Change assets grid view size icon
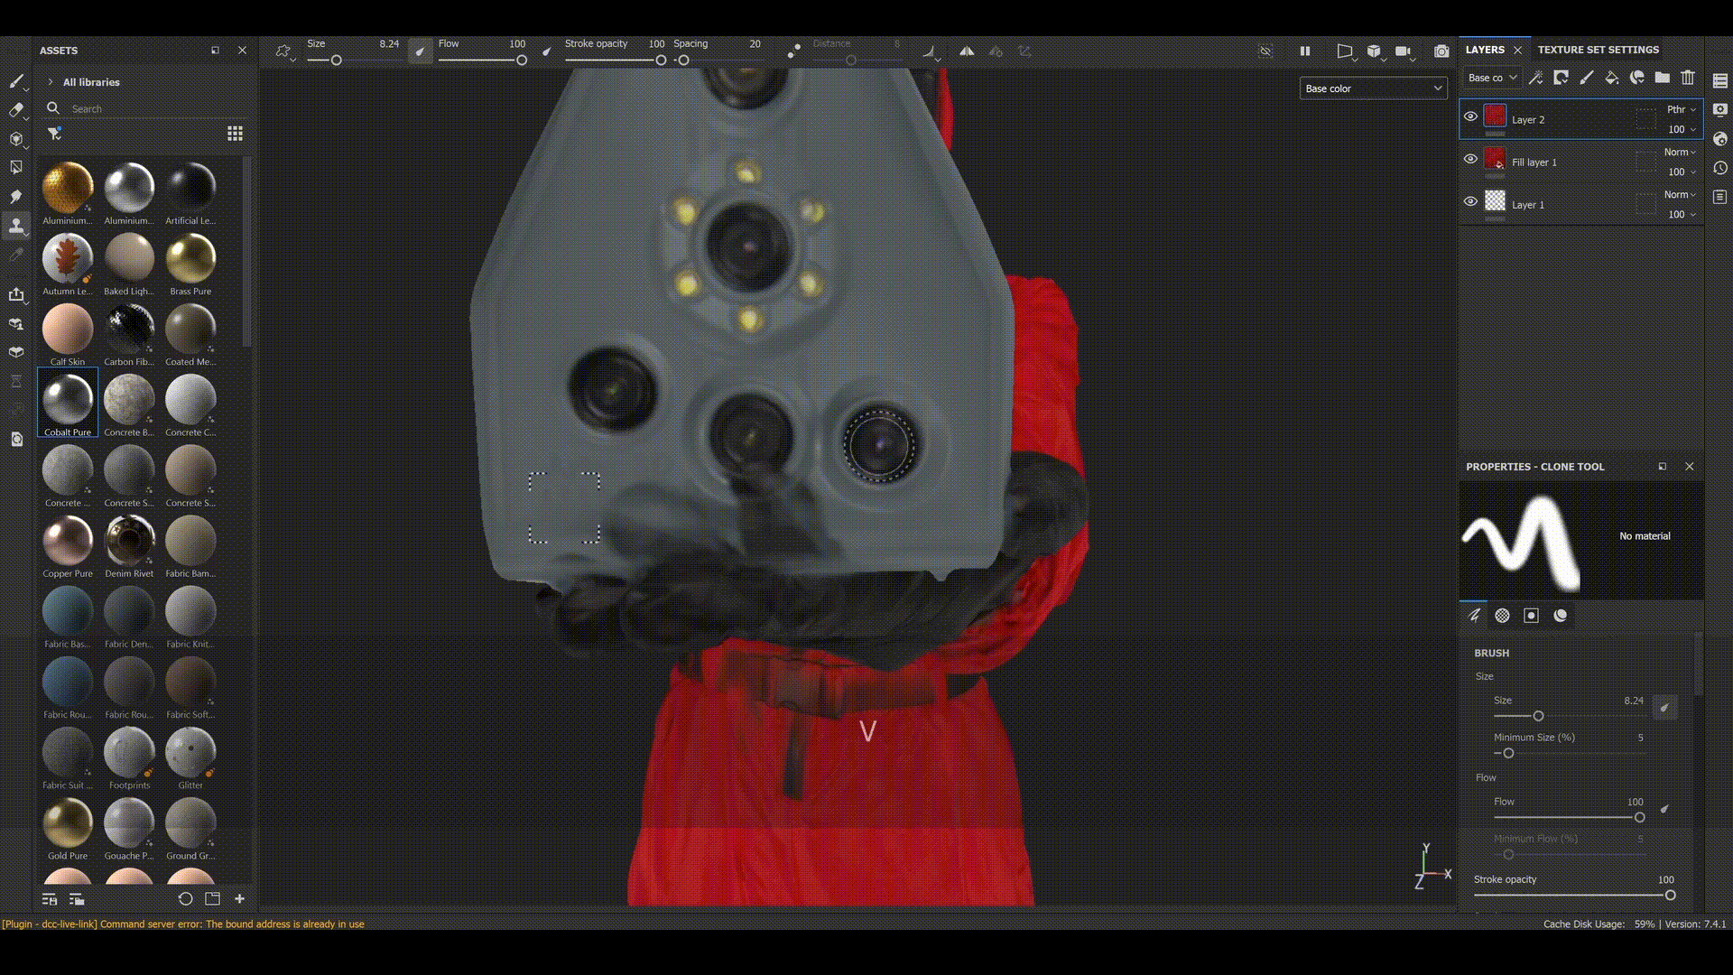 point(235,134)
